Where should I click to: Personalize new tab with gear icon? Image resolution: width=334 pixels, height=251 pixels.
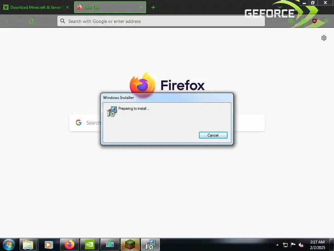(324, 38)
